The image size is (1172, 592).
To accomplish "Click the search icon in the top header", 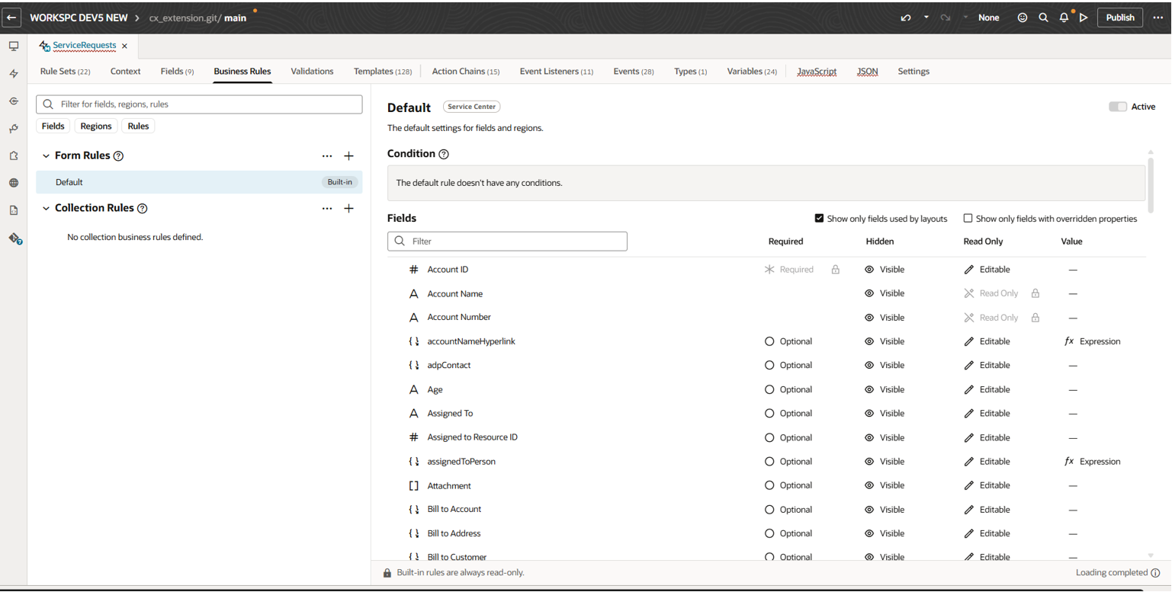I will pyautogui.click(x=1043, y=17).
